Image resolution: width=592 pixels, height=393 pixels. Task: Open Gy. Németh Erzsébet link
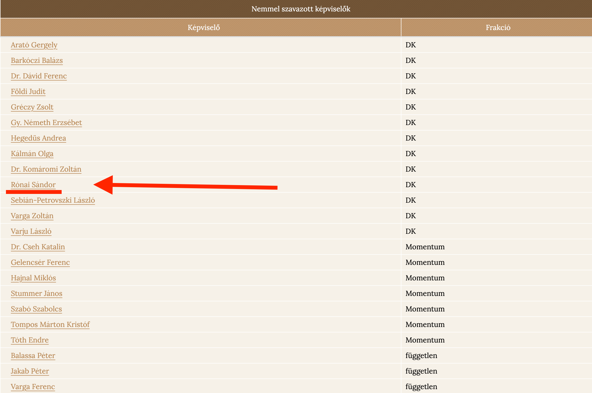pos(46,123)
